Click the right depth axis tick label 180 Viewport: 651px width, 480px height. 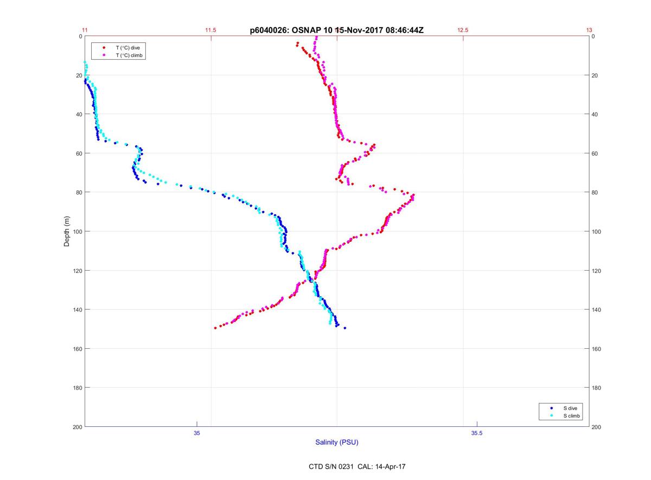(597, 388)
